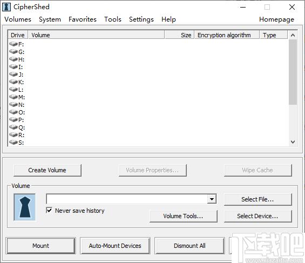This screenshot has width=305, height=263.
Task: Sort by the Type column header
Action: (274, 35)
